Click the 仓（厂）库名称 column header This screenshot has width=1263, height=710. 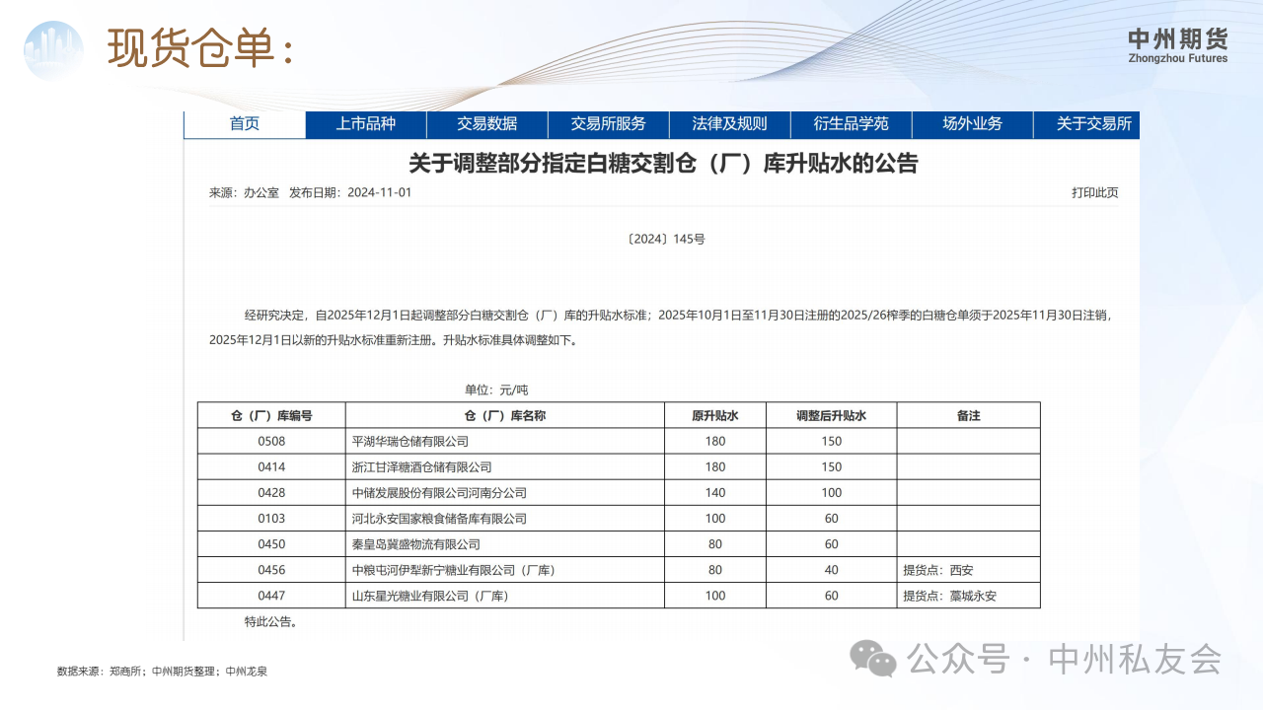504,416
